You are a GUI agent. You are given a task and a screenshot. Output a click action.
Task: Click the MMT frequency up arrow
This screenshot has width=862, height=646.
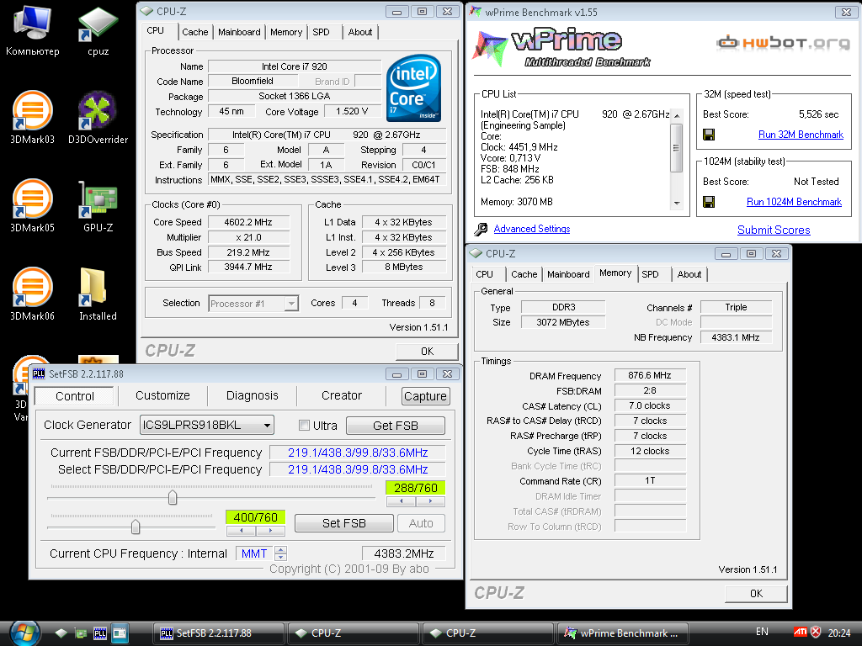280,550
